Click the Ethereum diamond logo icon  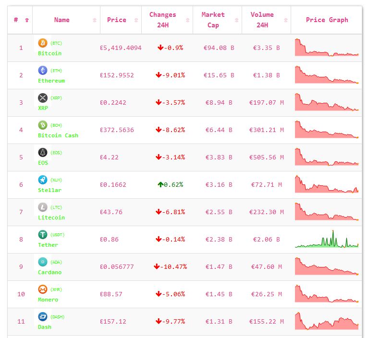pyautogui.click(x=43, y=71)
